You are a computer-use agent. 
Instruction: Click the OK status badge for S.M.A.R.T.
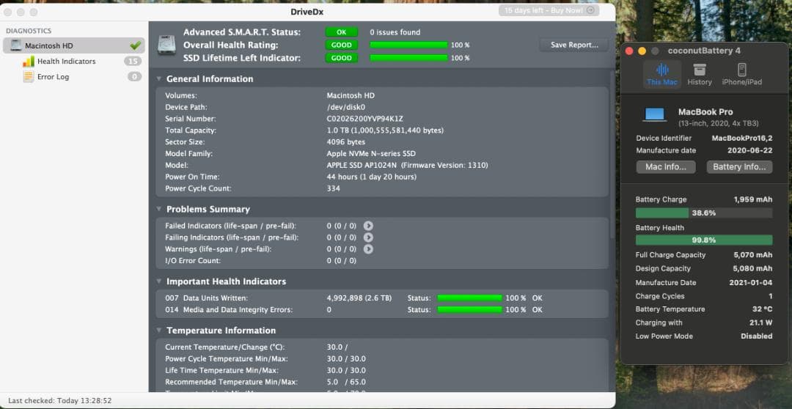pos(342,32)
